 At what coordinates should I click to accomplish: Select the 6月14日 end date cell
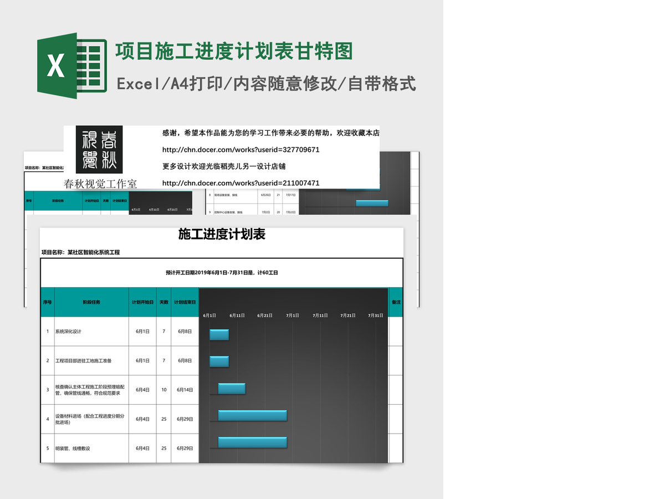185,390
